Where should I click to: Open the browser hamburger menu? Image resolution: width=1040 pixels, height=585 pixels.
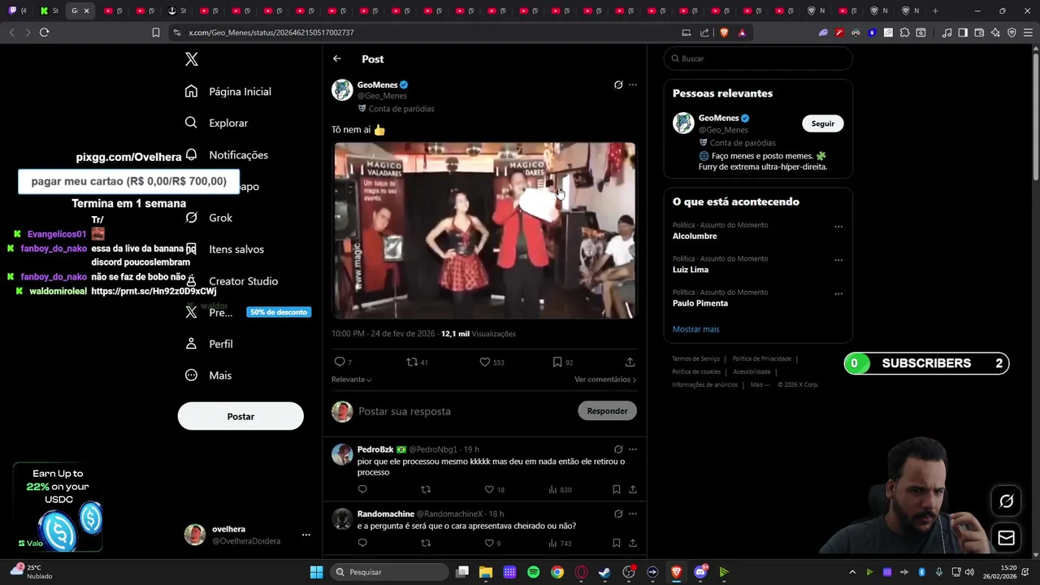tap(1028, 32)
